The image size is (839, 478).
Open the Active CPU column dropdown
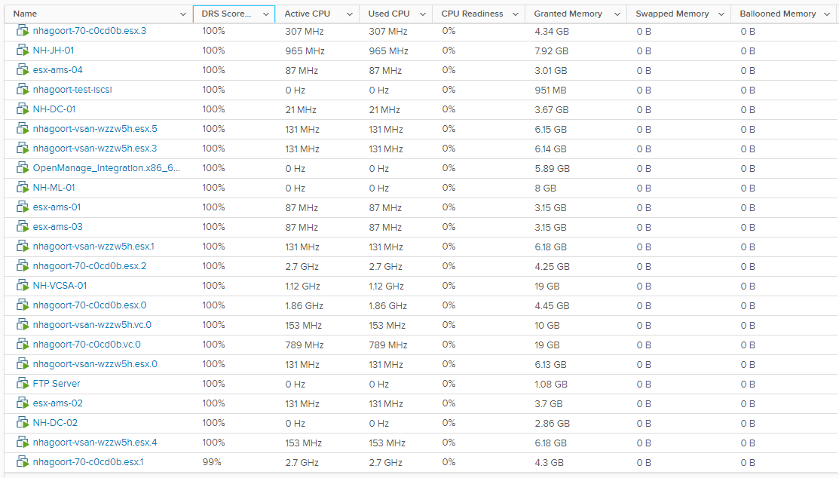pyautogui.click(x=349, y=13)
